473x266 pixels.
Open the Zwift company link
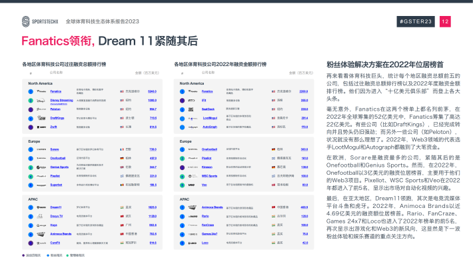coord(53,127)
